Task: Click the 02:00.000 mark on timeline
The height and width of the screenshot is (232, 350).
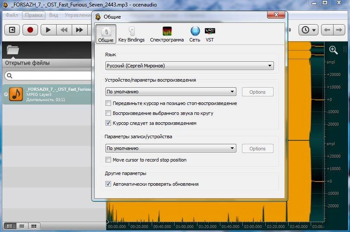Action: (253, 227)
